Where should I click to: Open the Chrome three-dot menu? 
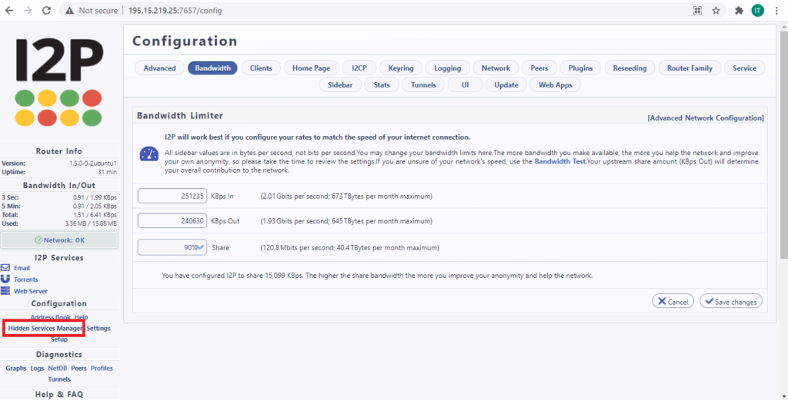click(x=776, y=11)
